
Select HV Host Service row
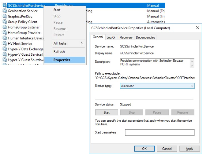20,44
